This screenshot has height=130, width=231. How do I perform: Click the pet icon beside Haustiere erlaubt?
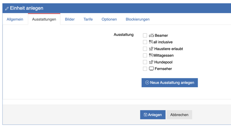tap(151, 49)
